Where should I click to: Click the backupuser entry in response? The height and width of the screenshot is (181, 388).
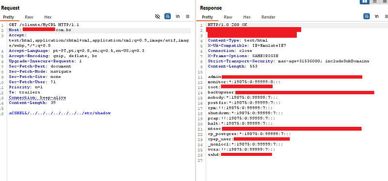[291, 92]
